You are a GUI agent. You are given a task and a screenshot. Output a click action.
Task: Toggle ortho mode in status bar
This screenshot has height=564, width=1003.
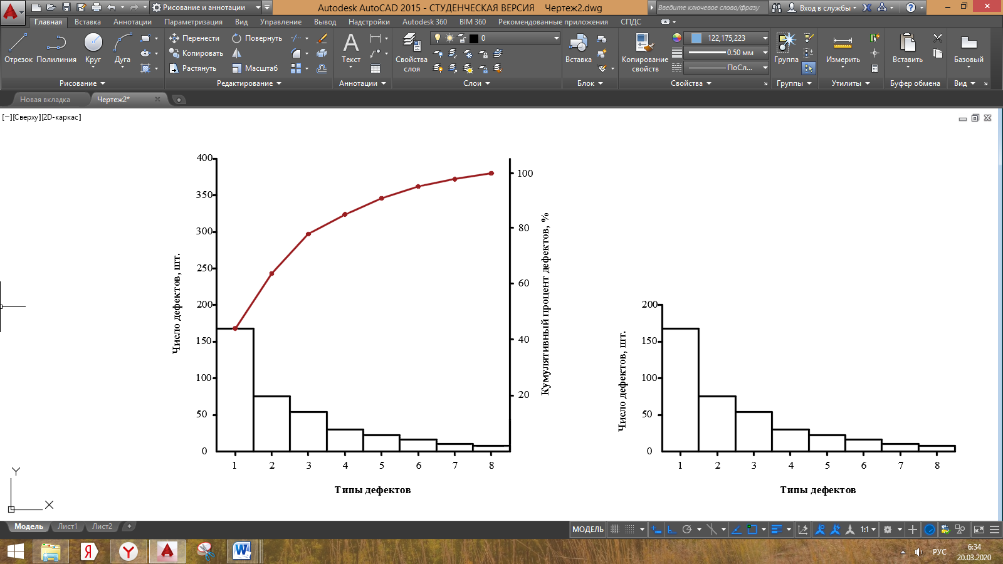[x=672, y=530]
